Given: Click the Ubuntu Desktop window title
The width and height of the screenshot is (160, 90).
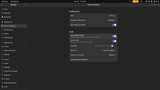Looking at the screenshot, I should click(93, 5).
